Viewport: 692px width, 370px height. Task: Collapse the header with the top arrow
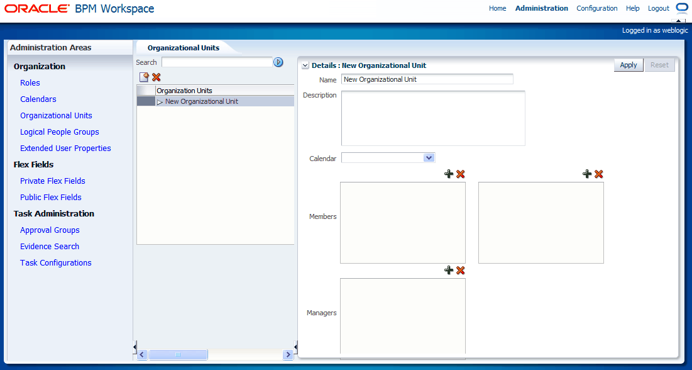click(678, 21)
